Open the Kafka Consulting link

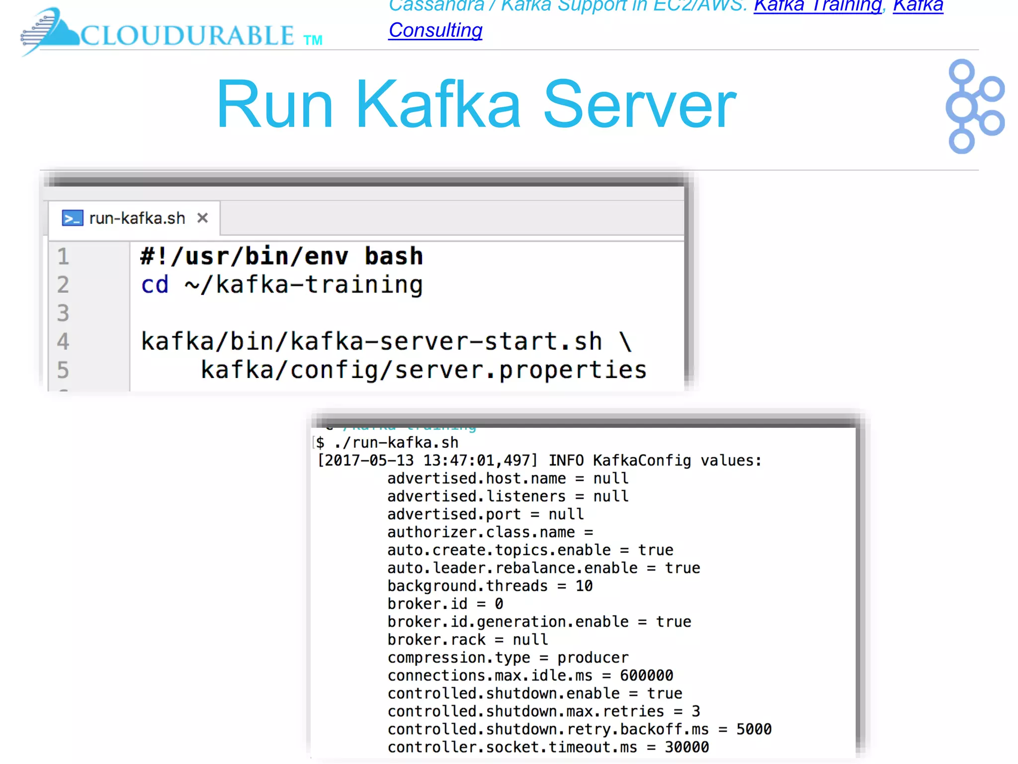[435, 30]
